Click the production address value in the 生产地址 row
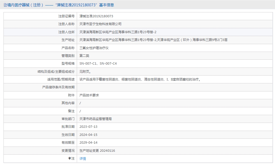 pos(153,40)
